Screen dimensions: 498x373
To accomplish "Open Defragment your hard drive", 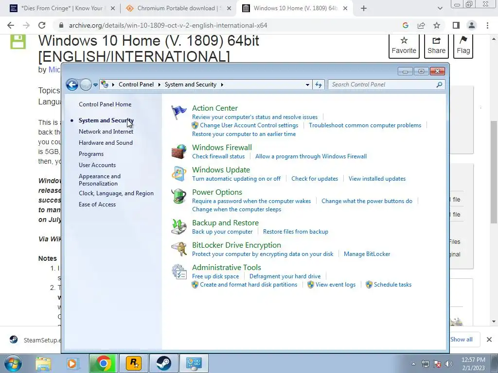I will click(285, 276).
